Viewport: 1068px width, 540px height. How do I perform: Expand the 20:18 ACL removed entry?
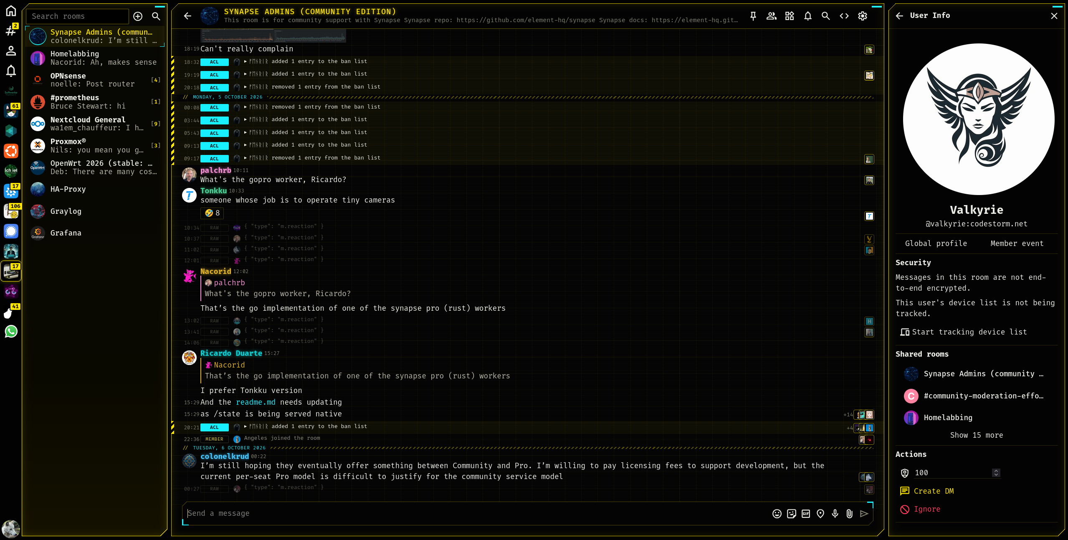click(245, 87)
